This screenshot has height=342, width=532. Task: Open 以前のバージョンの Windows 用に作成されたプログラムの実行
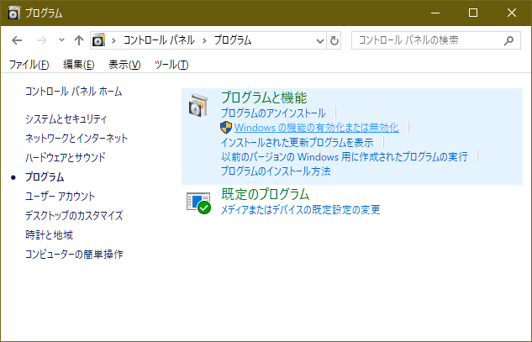pos(345,157)
